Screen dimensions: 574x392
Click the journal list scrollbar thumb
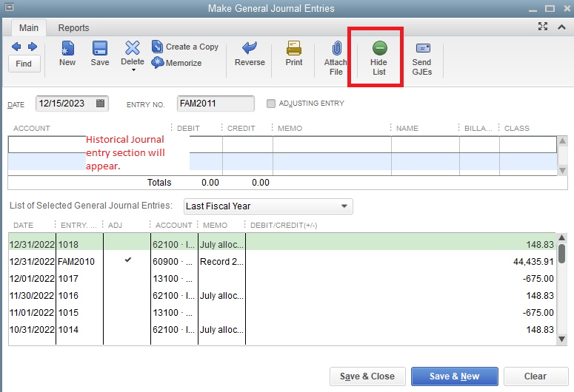click(x=561, y=254)
